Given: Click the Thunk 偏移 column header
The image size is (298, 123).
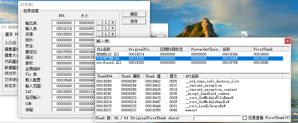Looking at the screenshot, I should coord(131,76).
